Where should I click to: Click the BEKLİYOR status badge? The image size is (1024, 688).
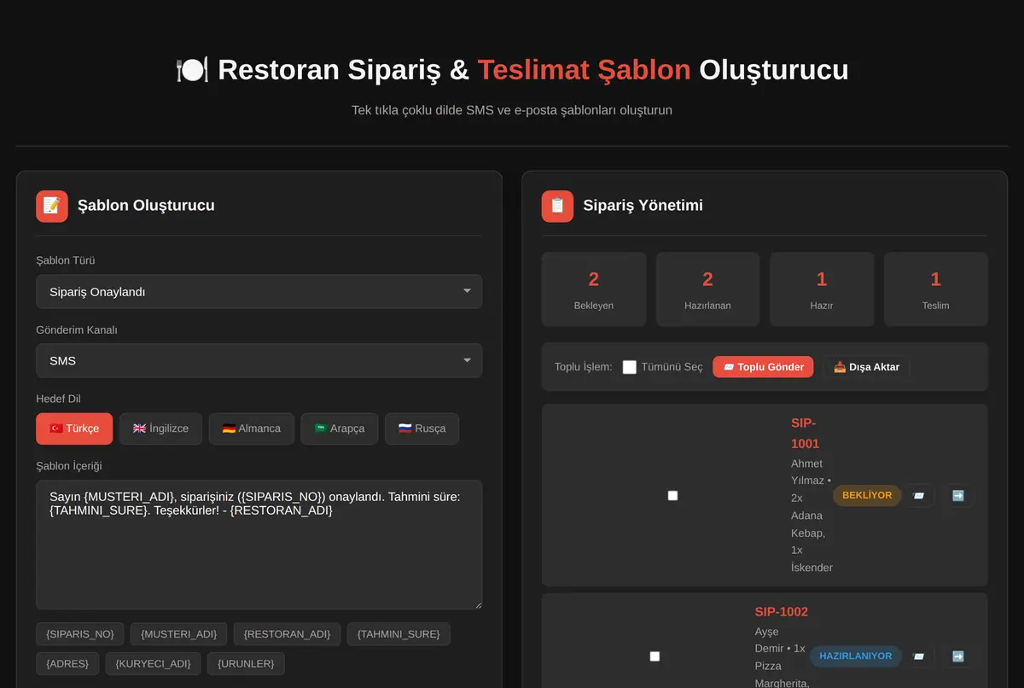[x=867, y=495]
